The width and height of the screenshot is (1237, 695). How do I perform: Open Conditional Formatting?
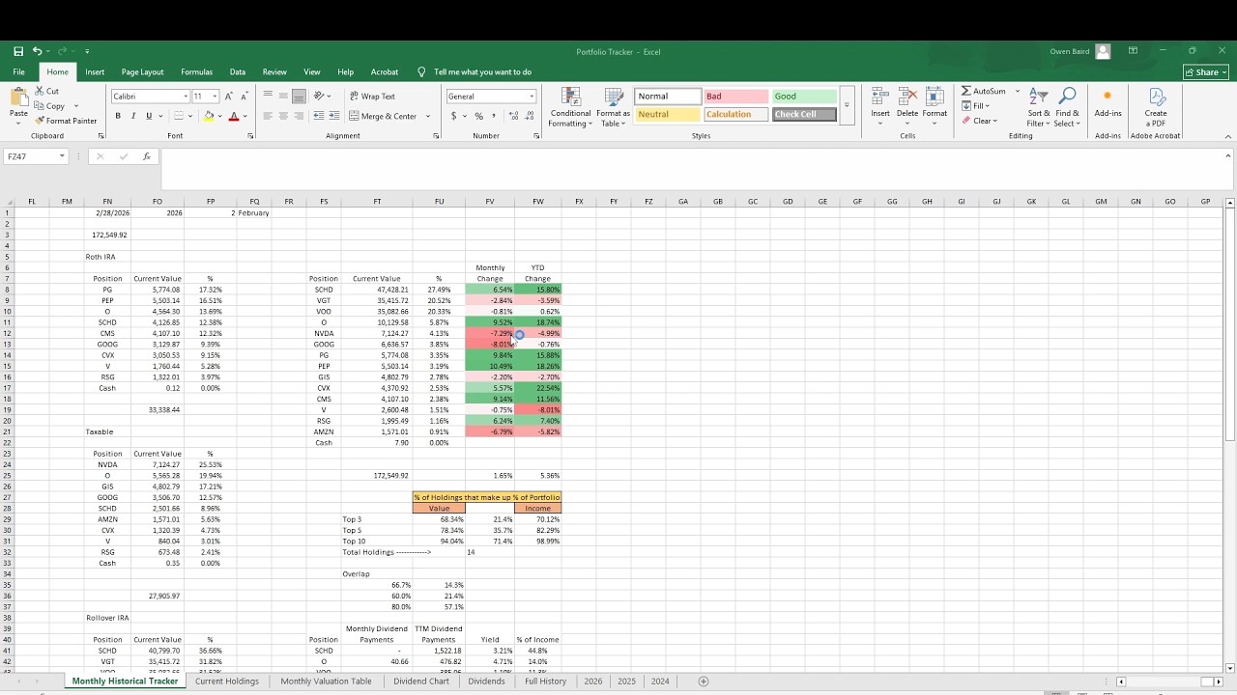[x=570, y=107]
